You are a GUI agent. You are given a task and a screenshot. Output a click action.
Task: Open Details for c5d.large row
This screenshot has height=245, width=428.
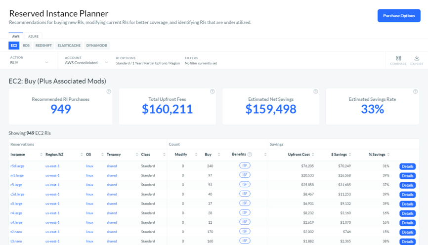[x=408, y=195]
